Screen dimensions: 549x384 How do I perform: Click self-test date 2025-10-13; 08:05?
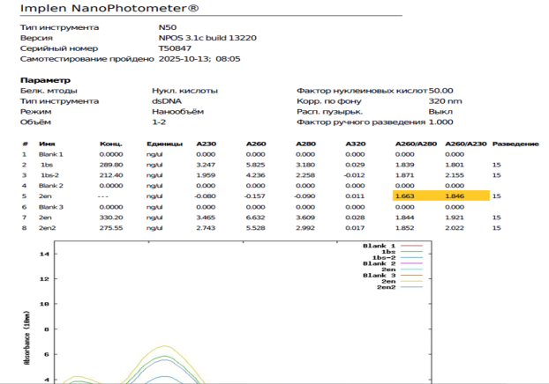click(x=199, y=59)
